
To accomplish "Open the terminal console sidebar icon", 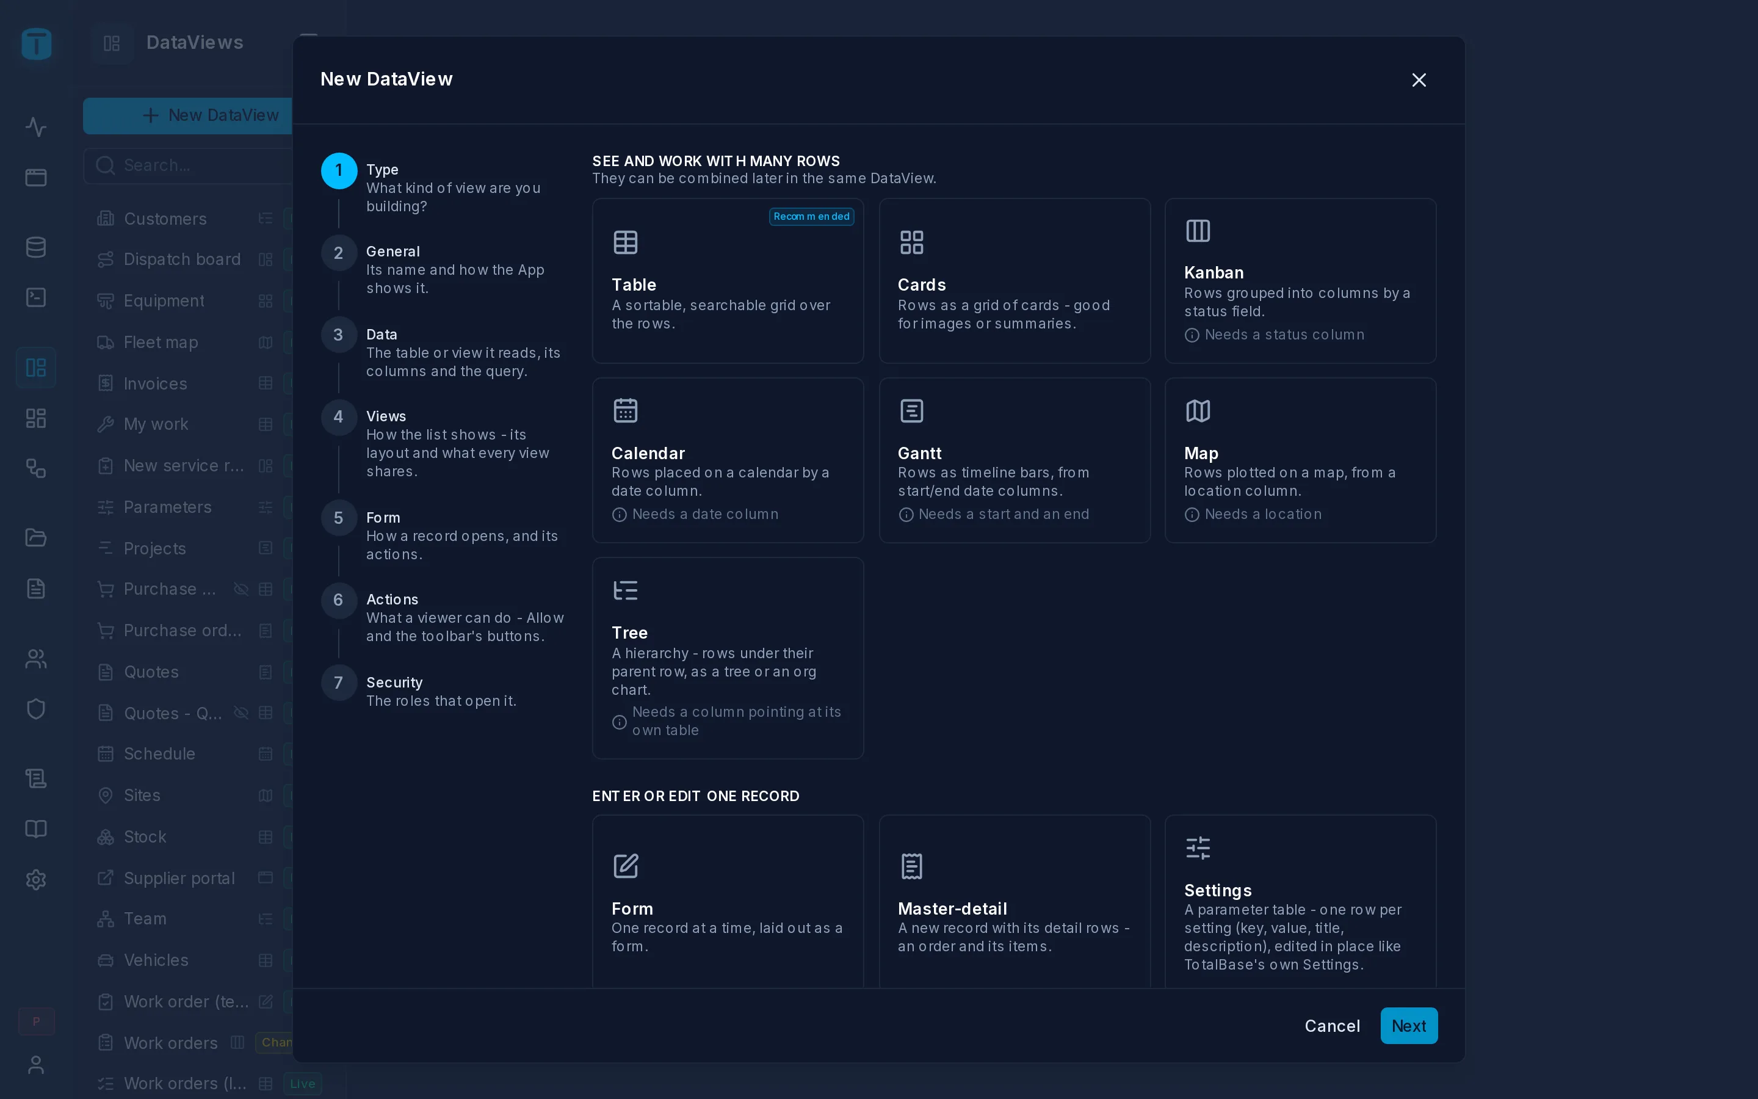I will 37,297.
